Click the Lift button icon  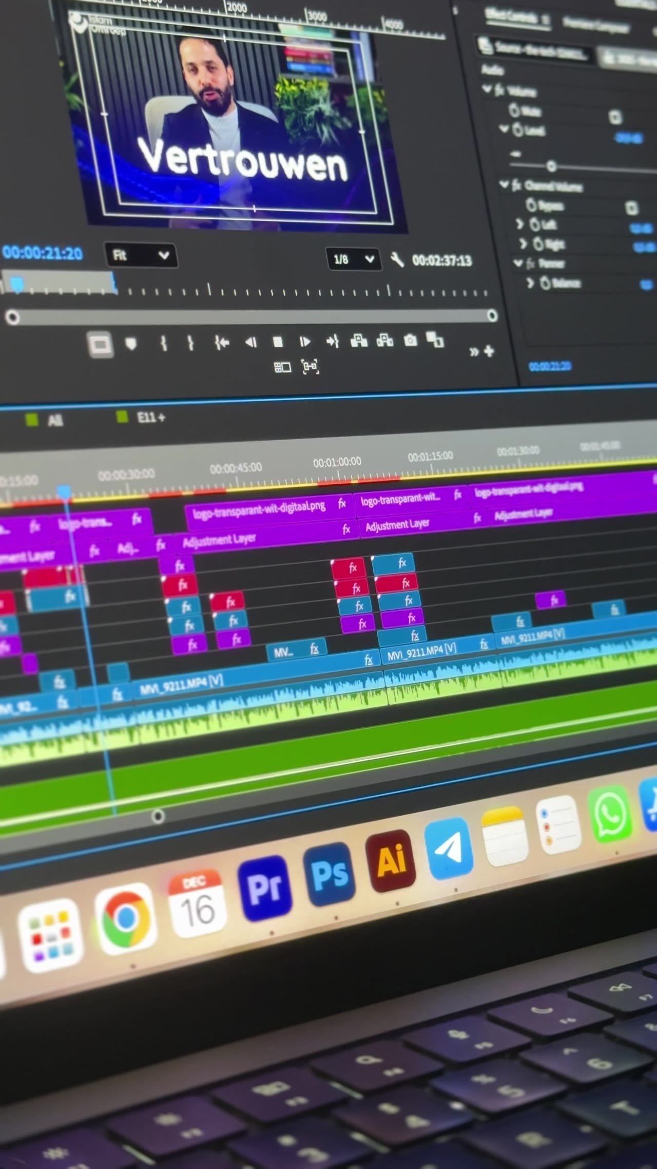coord(358,340)
